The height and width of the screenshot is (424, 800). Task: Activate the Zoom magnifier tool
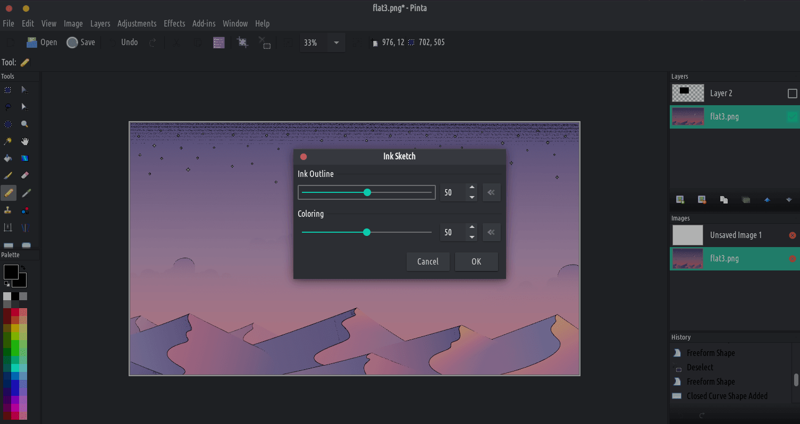point(25,124)
